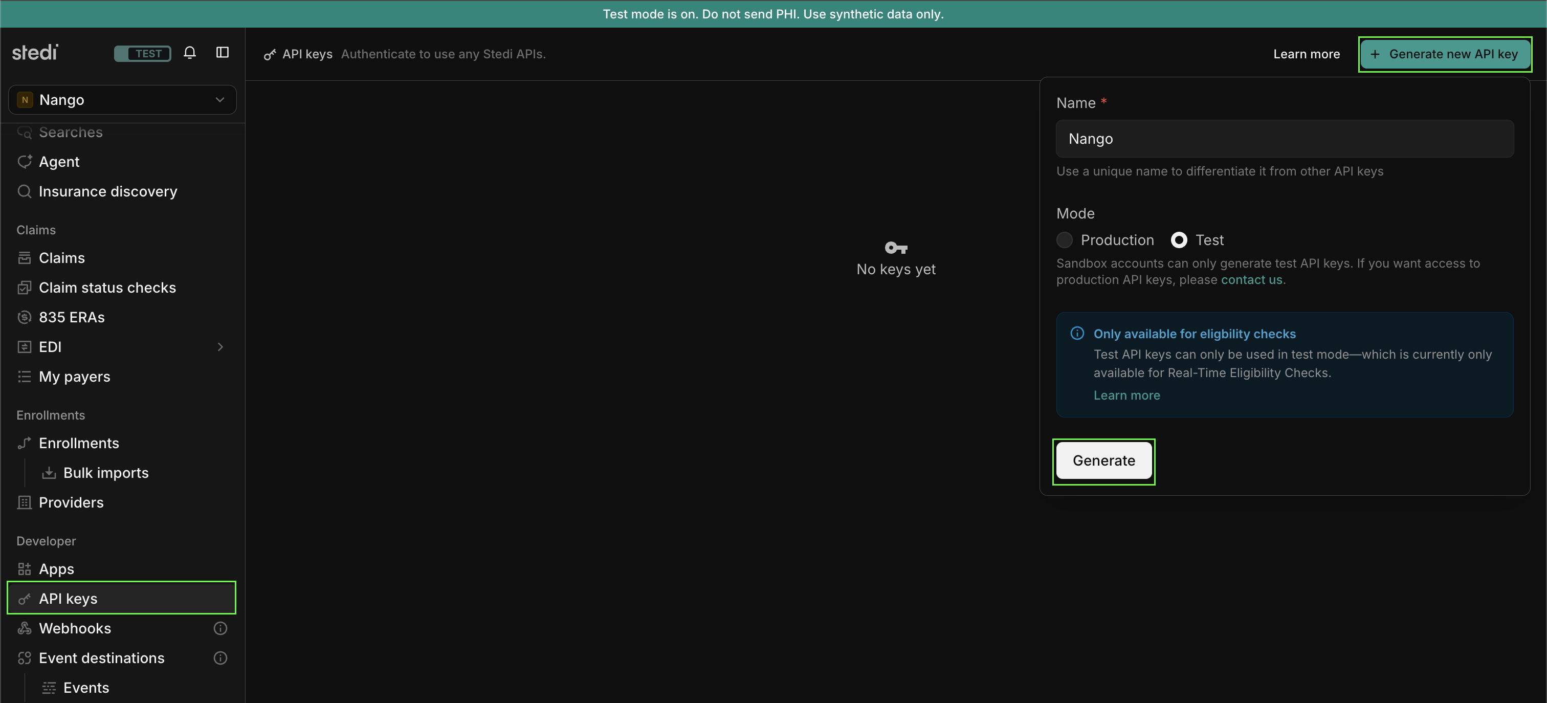Screen dimensions: 1547x703
Task: Open the Webhooks info icon
Action: [x=220, y=628]
